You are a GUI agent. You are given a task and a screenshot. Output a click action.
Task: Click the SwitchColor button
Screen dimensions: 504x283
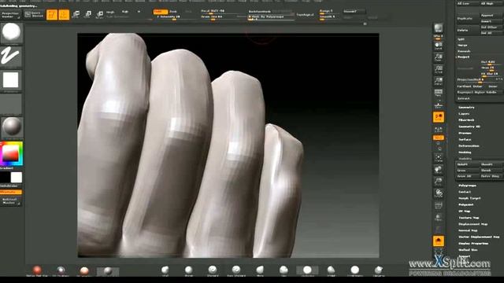pos(11,186)
